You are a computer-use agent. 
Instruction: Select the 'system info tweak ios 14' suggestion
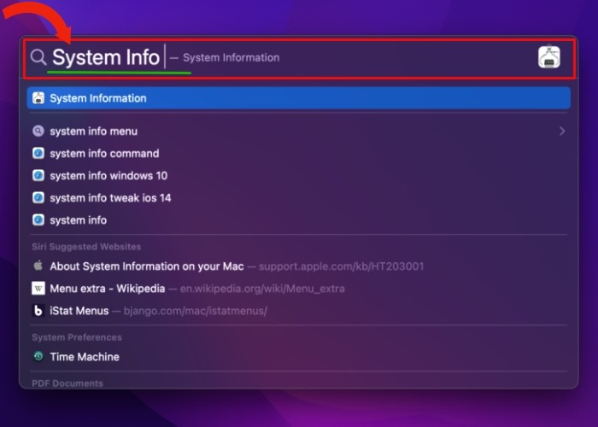(x=299, y=198)
